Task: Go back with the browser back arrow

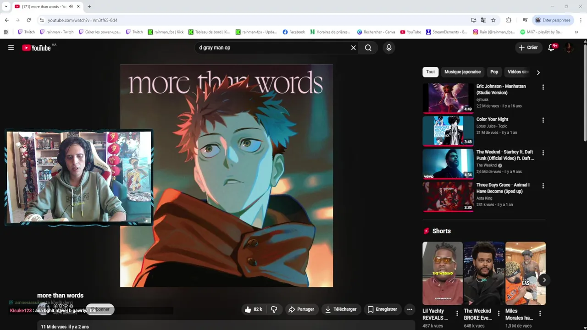Action: click(x=6, y=20)
